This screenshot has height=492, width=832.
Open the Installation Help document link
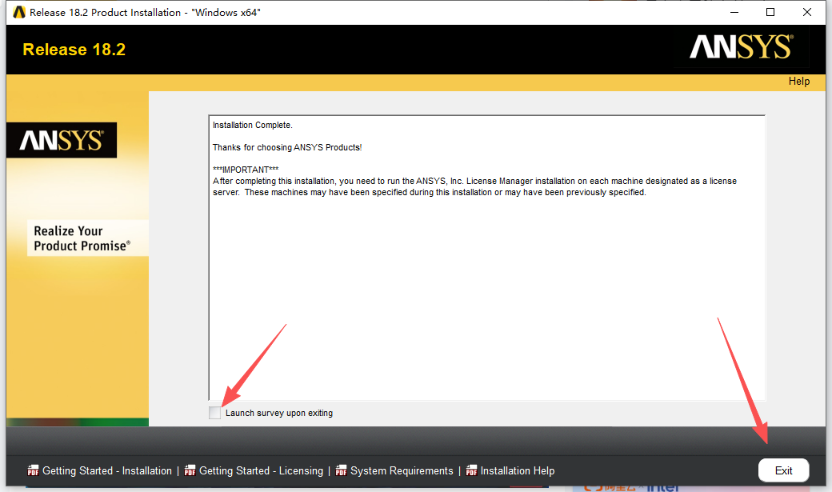(517, 470)
